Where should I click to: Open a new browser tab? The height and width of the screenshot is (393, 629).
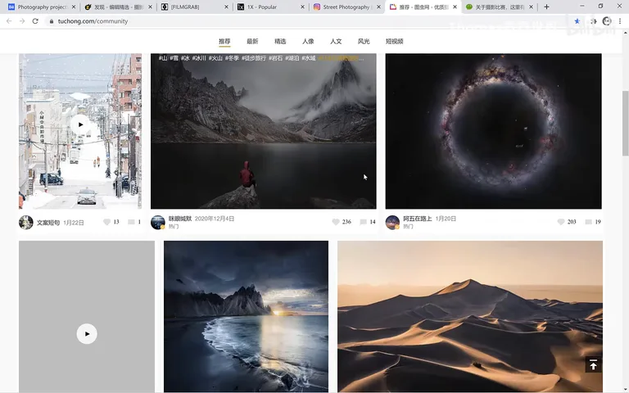click(546, 7)
